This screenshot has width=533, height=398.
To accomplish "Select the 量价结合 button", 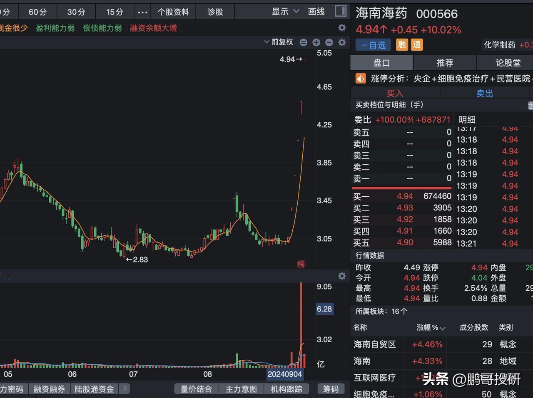I will point(196,389).
